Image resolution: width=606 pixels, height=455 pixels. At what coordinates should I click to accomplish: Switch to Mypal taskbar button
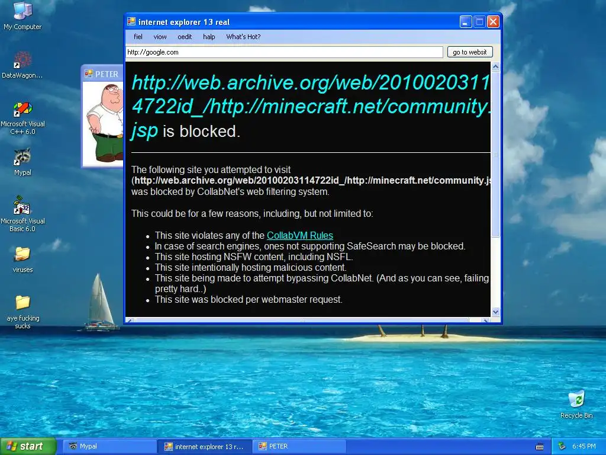pyautogui.click(x=110, y=446)
